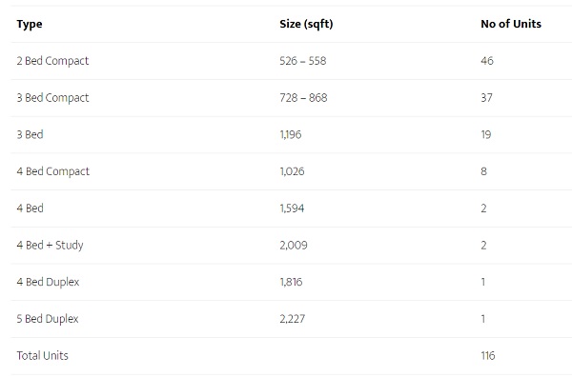Click the 116 total units value
The width and height of the screenshot is (572, 377).
tap(488, 355)
